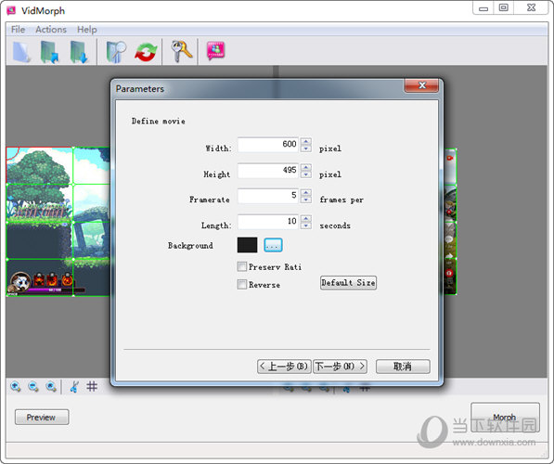This screenshot has height=464, width=554.
Task: Decrease Height with the down spinner arrow
Action: (x=306, y=174)
